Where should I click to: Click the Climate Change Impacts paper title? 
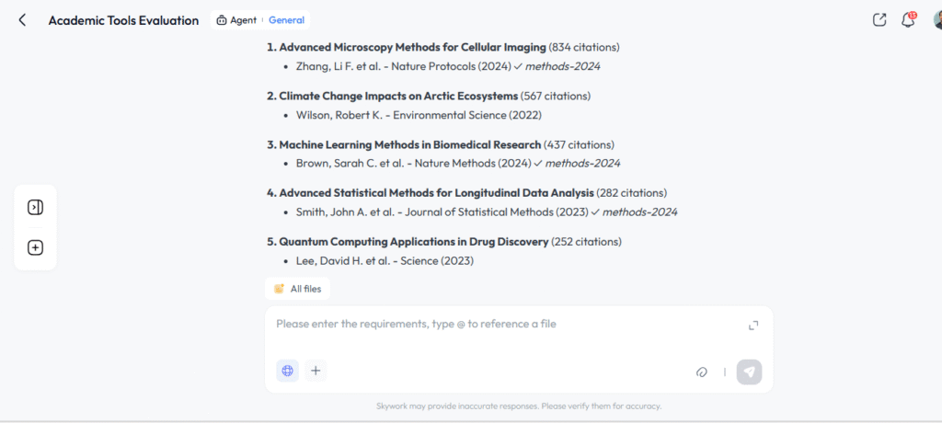[397, 96]
